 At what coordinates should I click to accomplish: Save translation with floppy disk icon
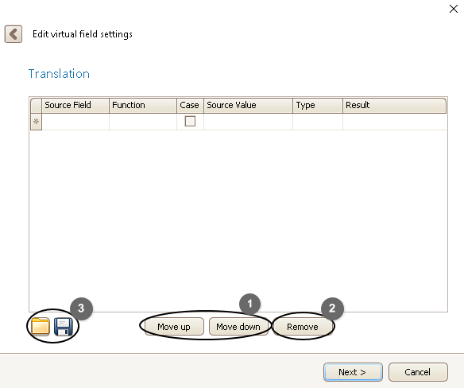click(x=64, y=327)
